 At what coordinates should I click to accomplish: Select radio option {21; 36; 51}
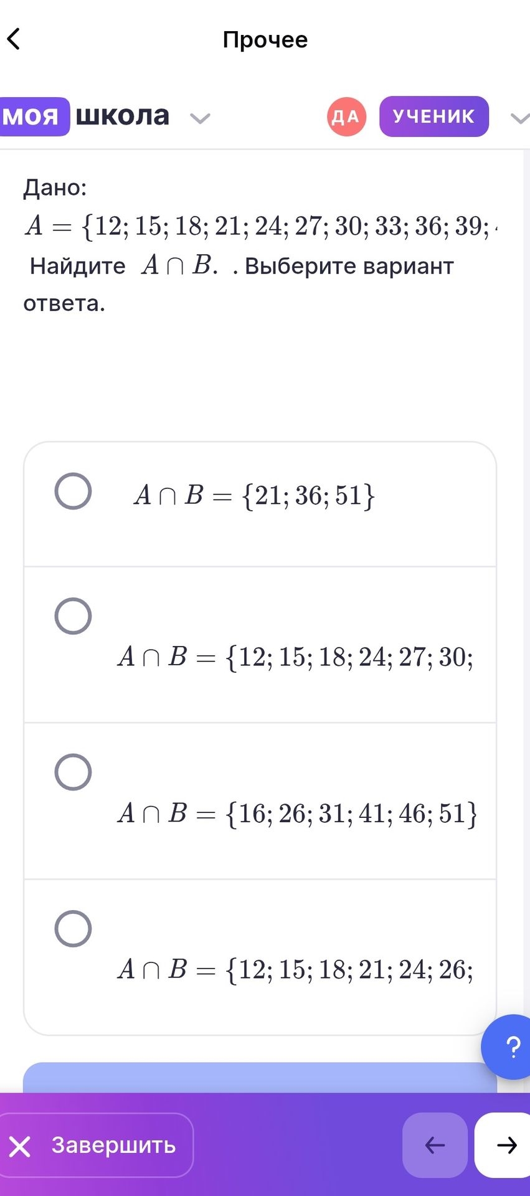coord(73,491)
